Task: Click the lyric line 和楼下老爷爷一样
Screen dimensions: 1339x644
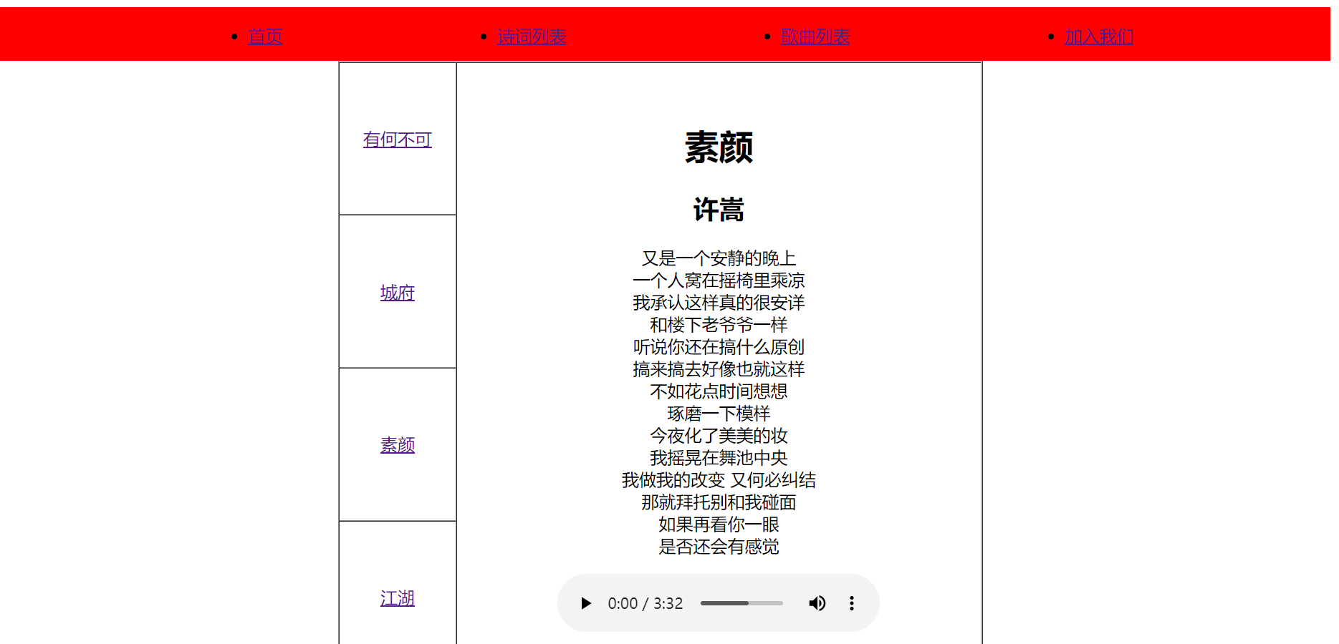Action: (x=719, y=325)
